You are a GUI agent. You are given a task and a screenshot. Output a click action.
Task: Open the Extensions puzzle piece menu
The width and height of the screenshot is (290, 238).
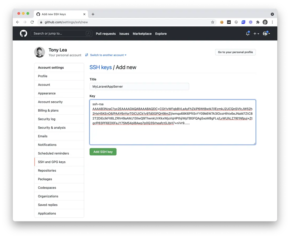(x=258, y=22)
